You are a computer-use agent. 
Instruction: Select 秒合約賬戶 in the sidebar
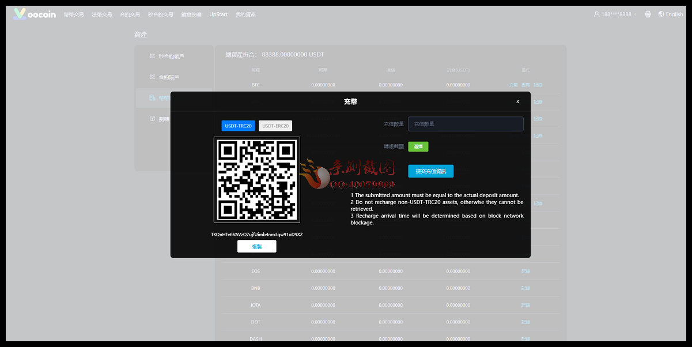(172, 56)
